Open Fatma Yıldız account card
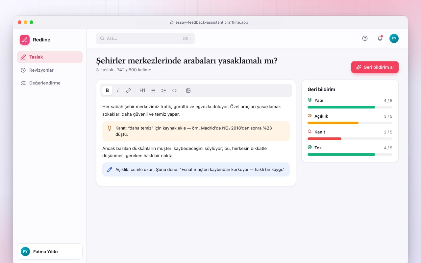 click(x=50, y=251)
